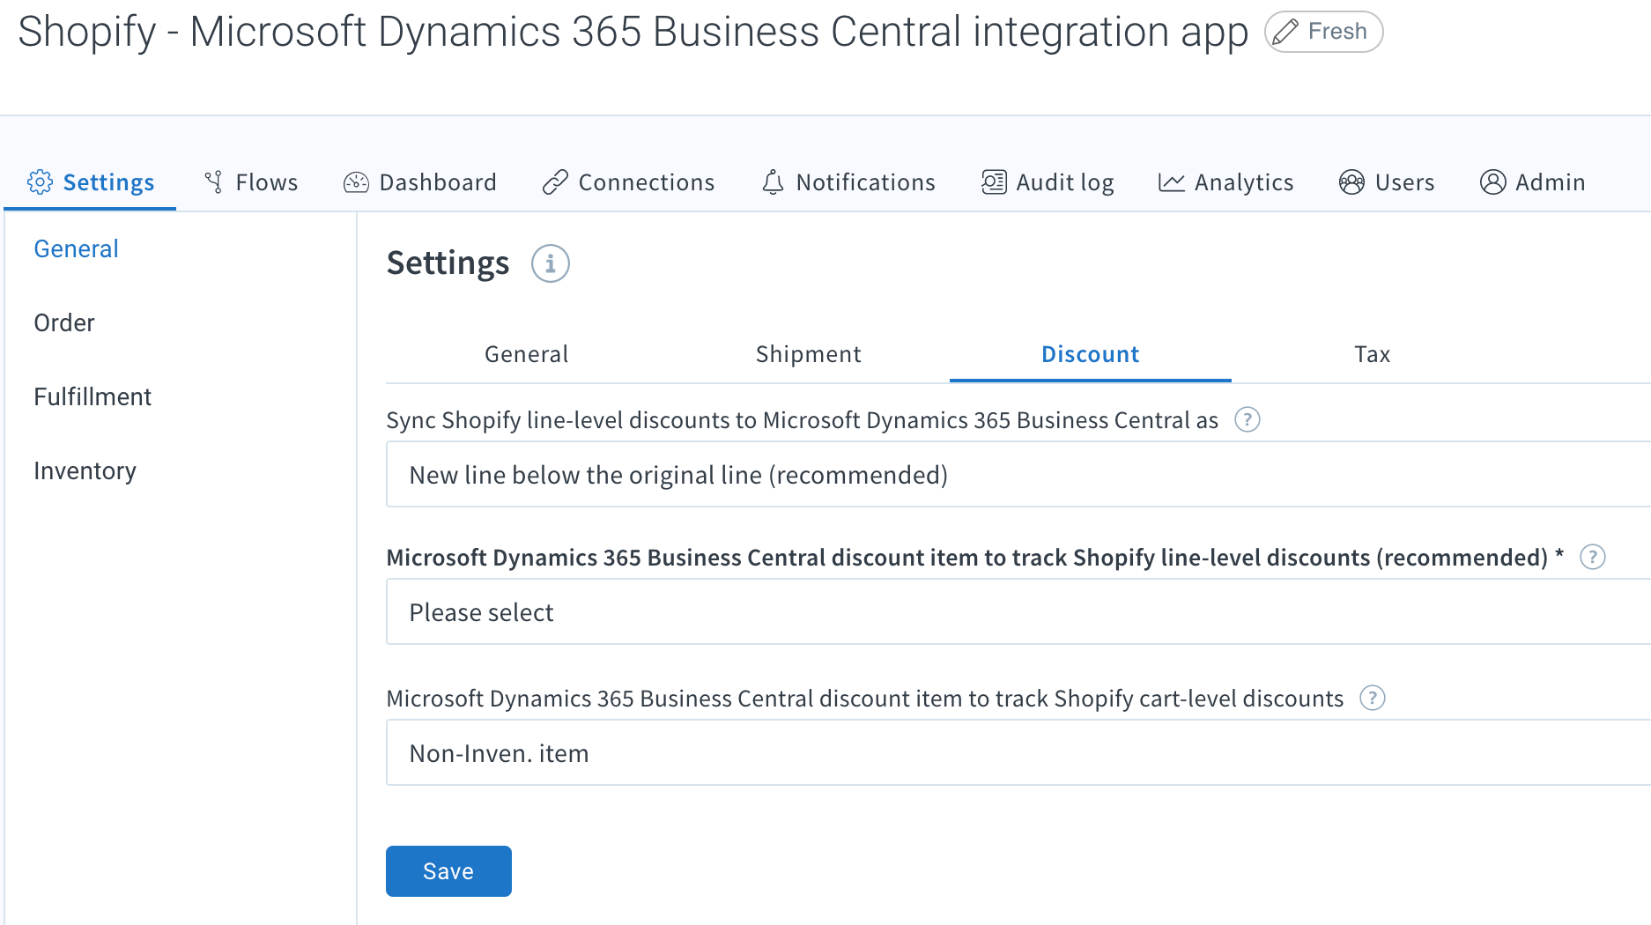This screenshot has height=925, width=1651.
Task: Go to the Dashboard tab
Action: [420, 182]
